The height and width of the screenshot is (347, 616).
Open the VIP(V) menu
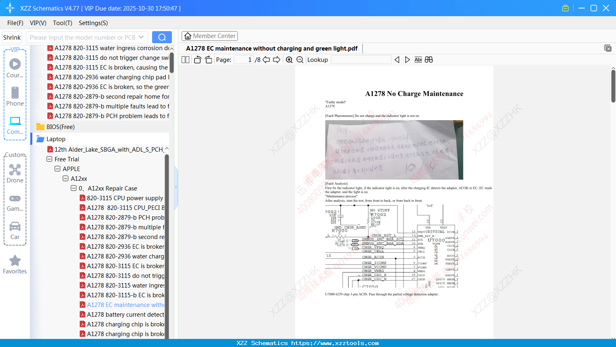pyautogui.click(x=38, y=23)
